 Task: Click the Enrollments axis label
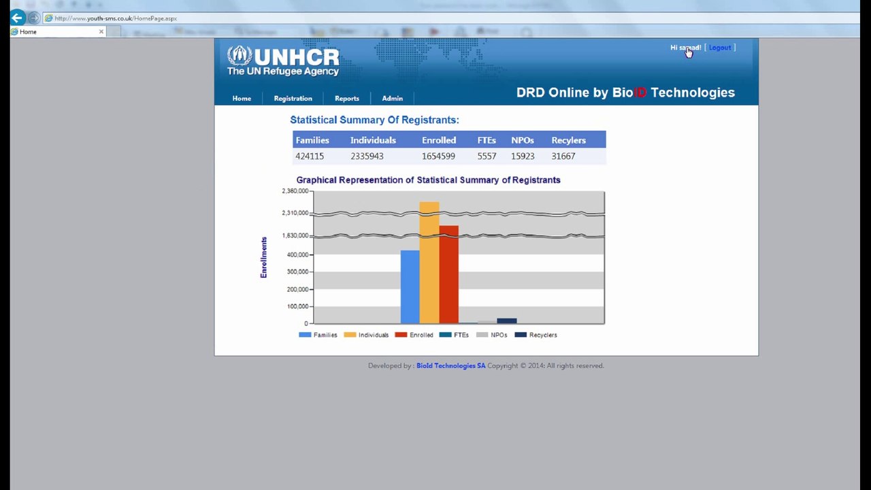click(x=263, y=257)
